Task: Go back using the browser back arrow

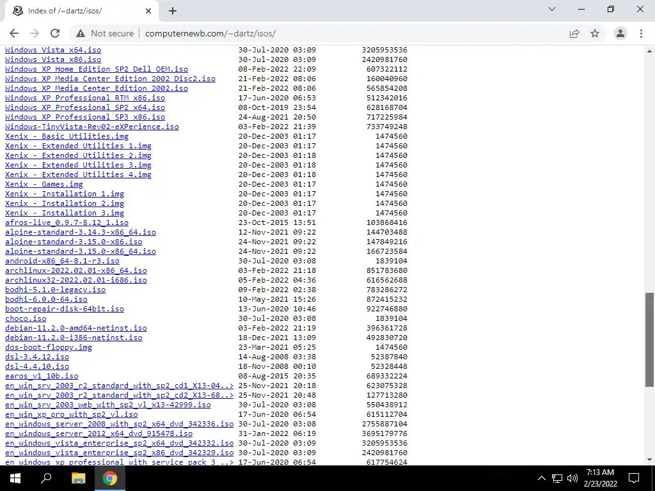Action: (x=14, y=33)
